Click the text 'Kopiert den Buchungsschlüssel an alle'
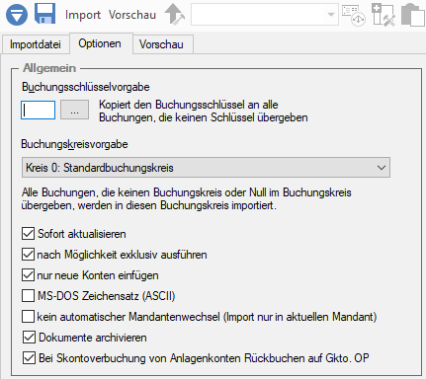Viewport: 426px width, 379px height. (189, 105)
